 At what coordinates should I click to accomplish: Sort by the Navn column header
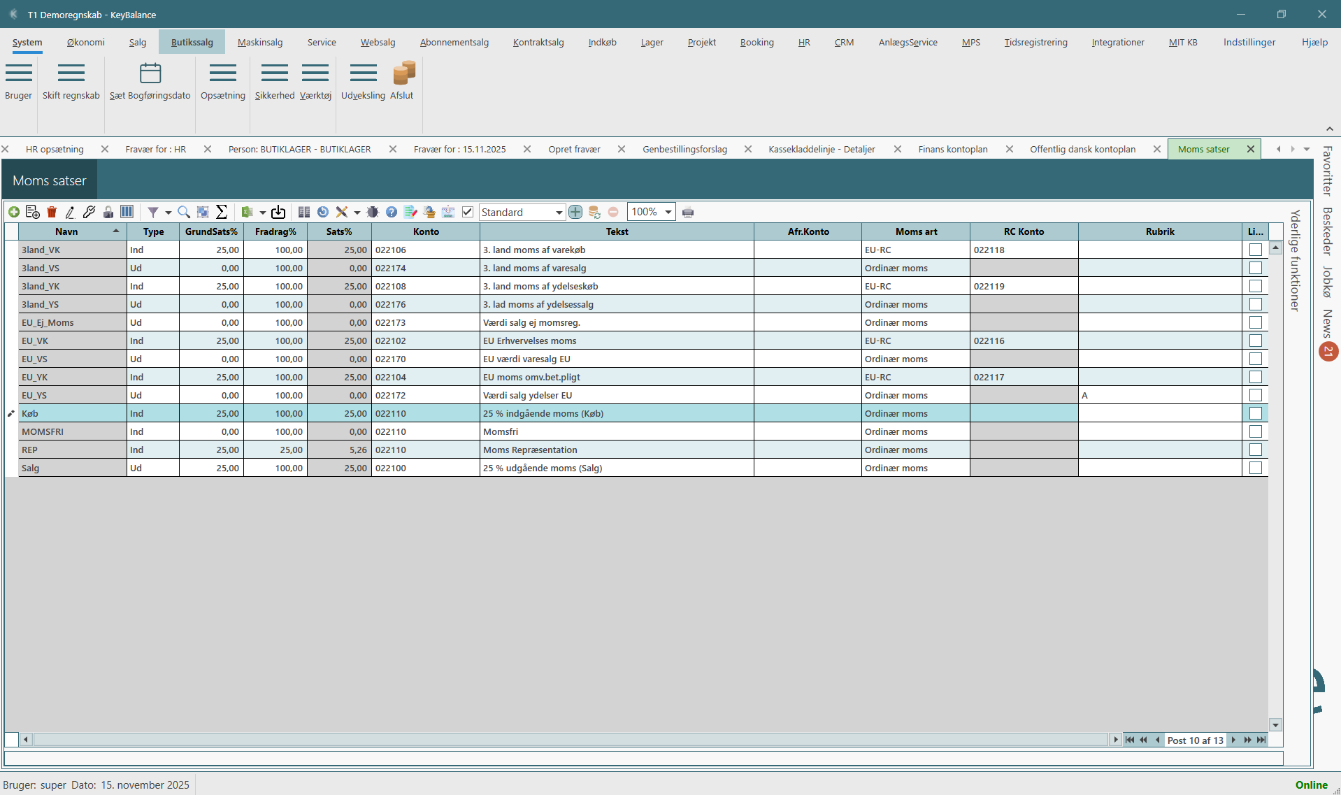(x=66, y=231)
